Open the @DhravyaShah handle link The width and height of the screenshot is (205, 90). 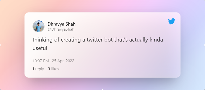(x=61, y=29)
